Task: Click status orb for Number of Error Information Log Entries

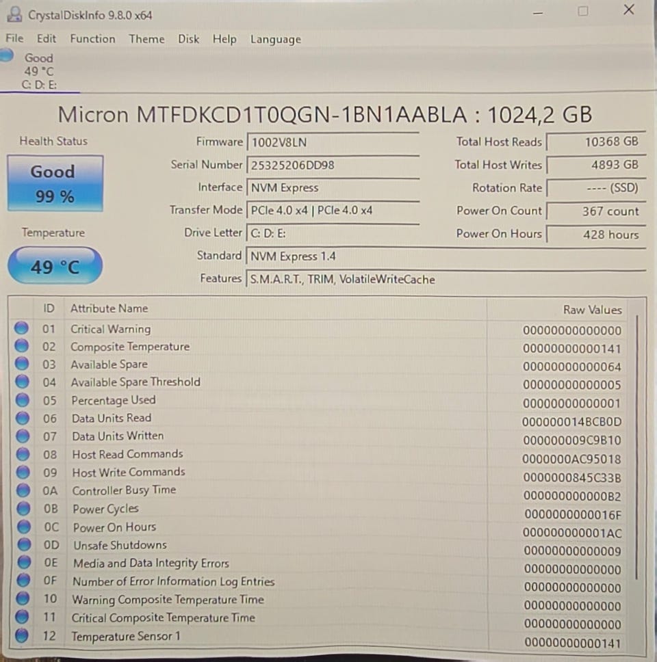Action: pyautogui.click(x=23, y=580)
